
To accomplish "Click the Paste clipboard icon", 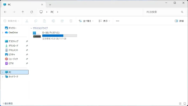I will point(45,21).
